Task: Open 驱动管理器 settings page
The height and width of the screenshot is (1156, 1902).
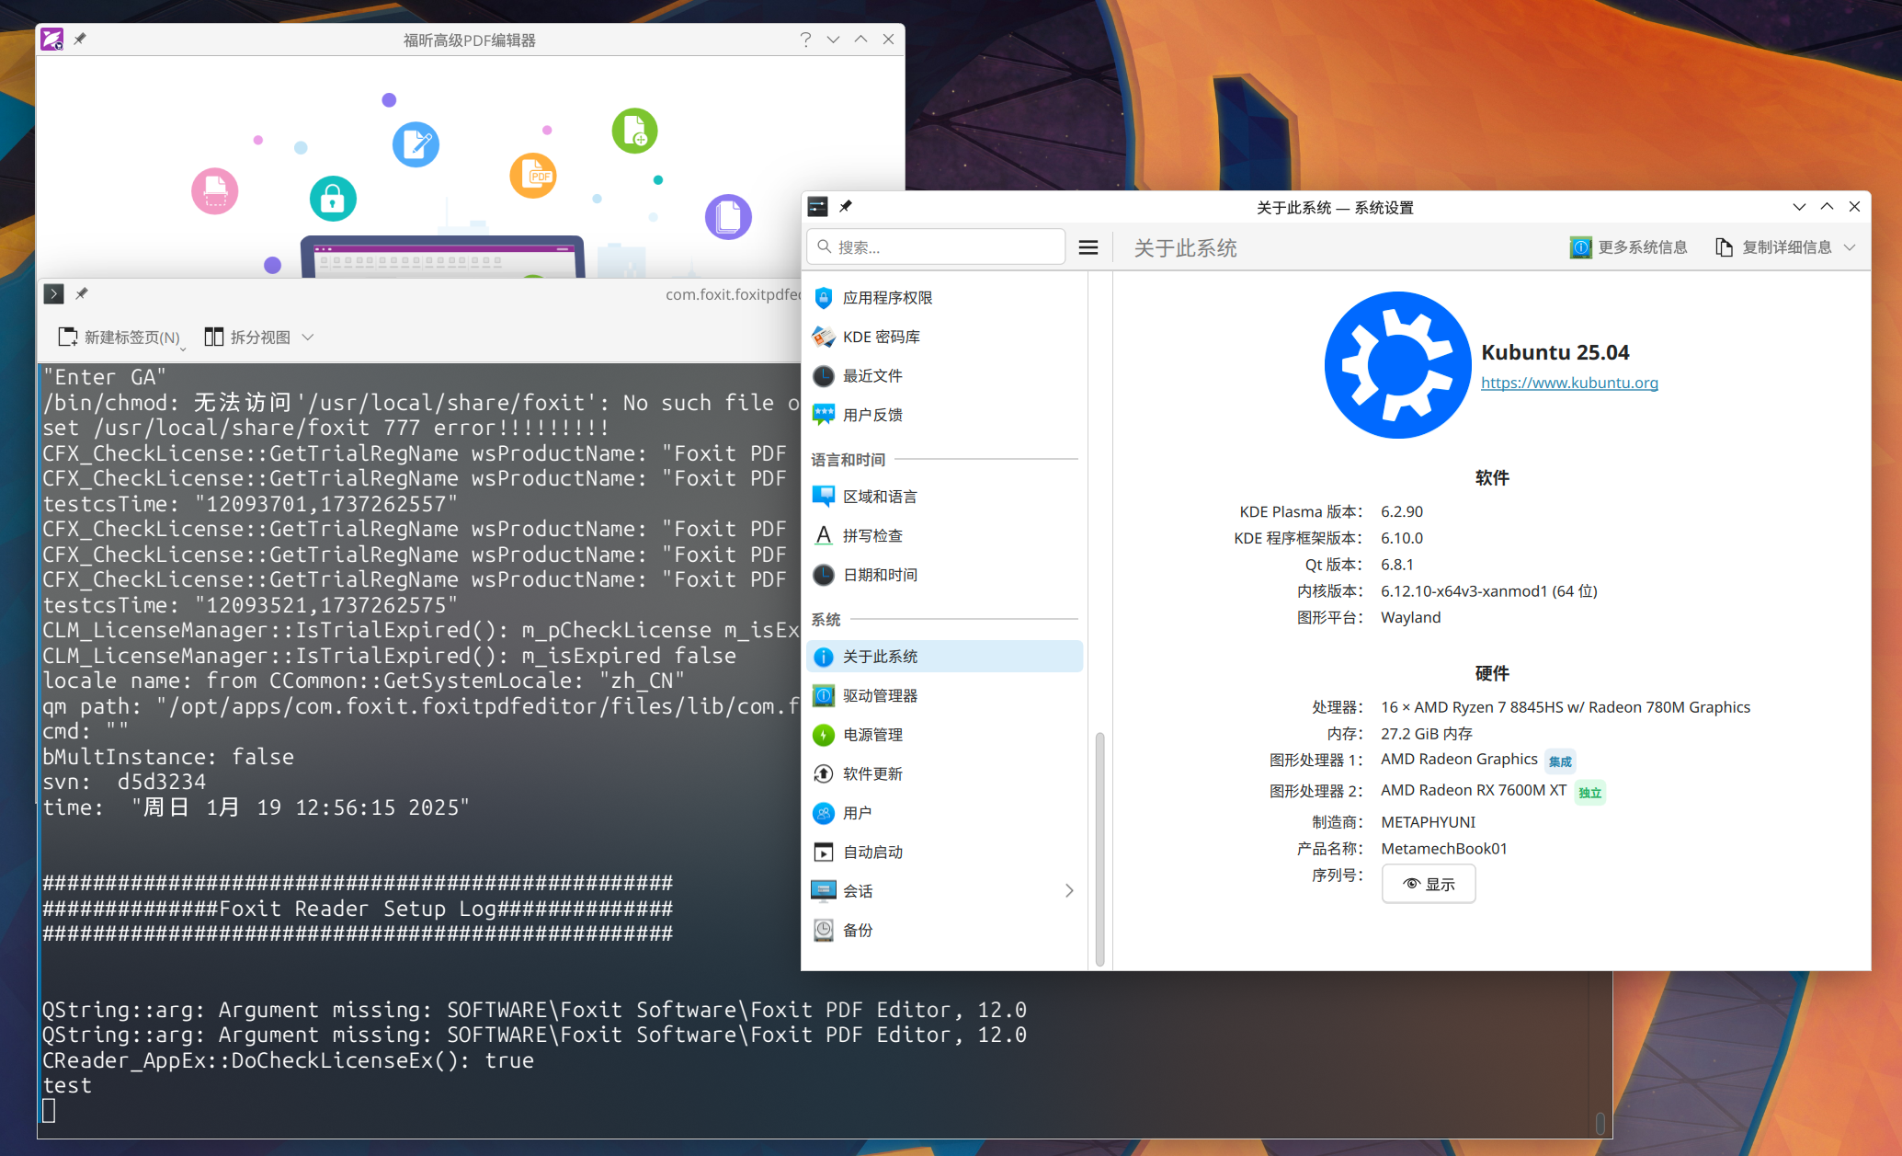Action: tap(944, 695)
